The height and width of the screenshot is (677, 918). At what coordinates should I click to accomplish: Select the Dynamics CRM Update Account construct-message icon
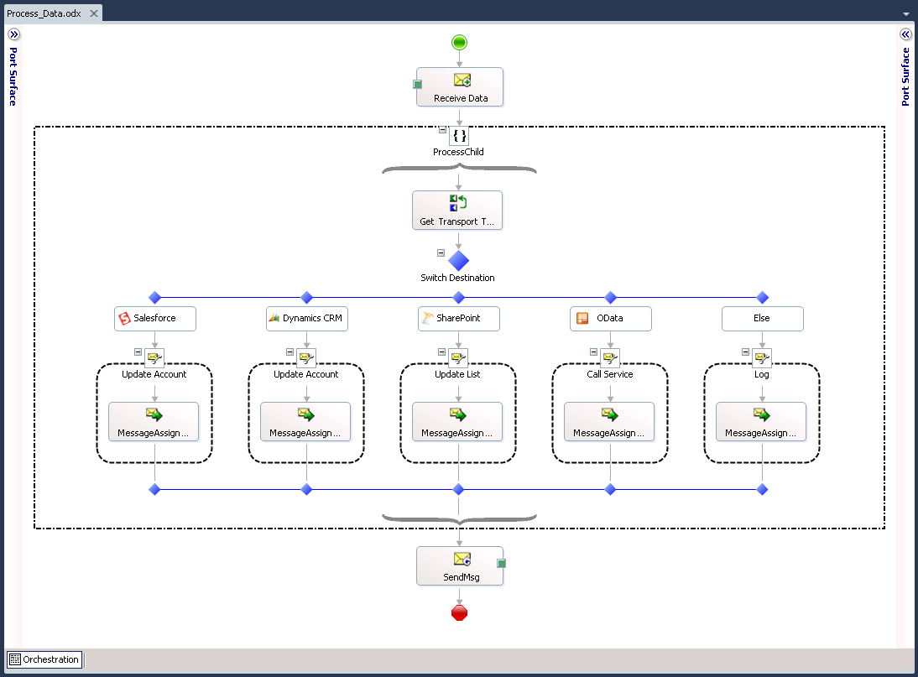point(306,357)
